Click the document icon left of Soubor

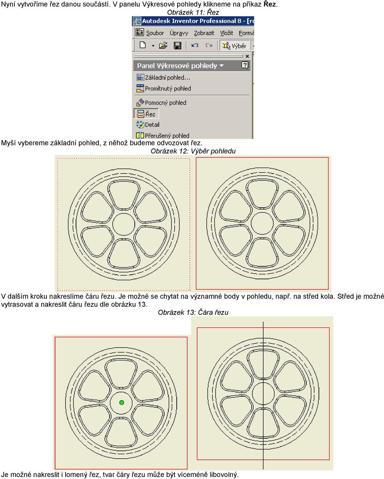(140, 32)
